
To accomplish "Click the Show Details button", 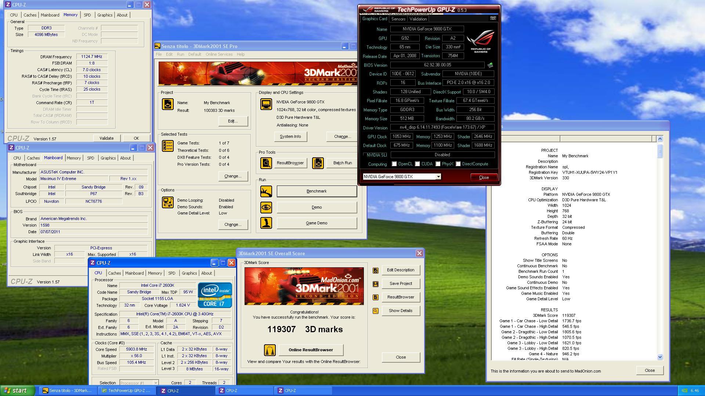I will tap(401, 311).
